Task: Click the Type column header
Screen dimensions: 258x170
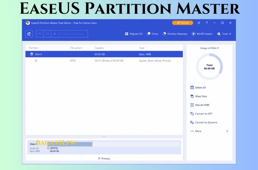Action: click(x=141, y=48)
